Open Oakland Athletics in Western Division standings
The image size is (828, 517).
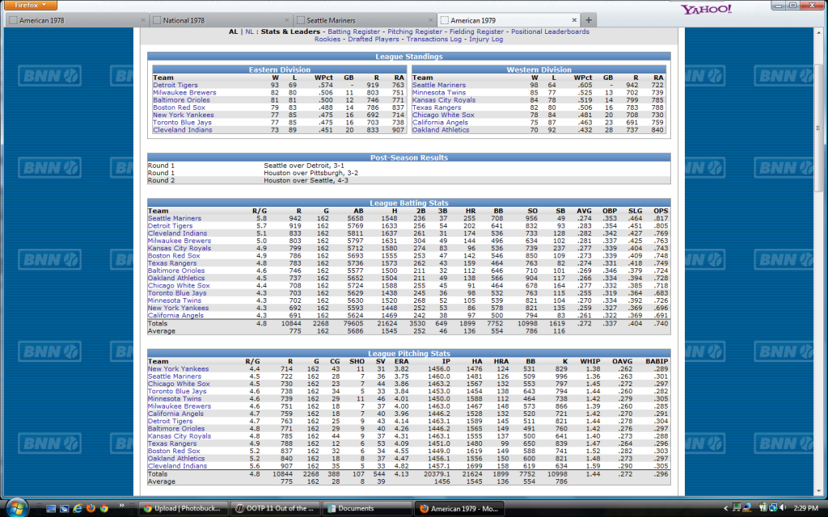(x=441, y=130)
